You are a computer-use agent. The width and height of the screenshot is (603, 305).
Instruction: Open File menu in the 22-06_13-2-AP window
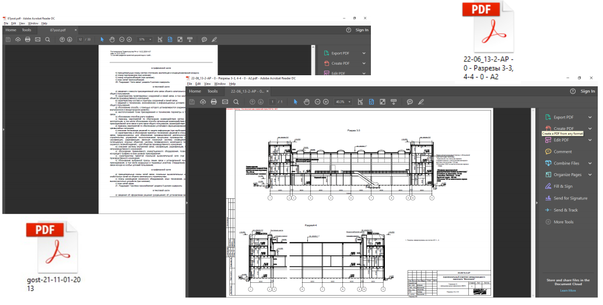point(189,84)
